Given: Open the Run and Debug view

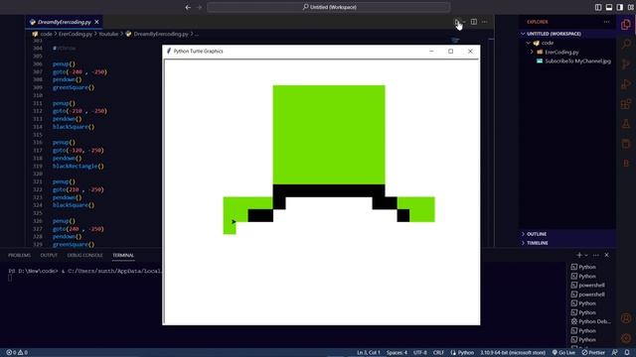Looking at the screenshot, I should [x=626, y=83].
